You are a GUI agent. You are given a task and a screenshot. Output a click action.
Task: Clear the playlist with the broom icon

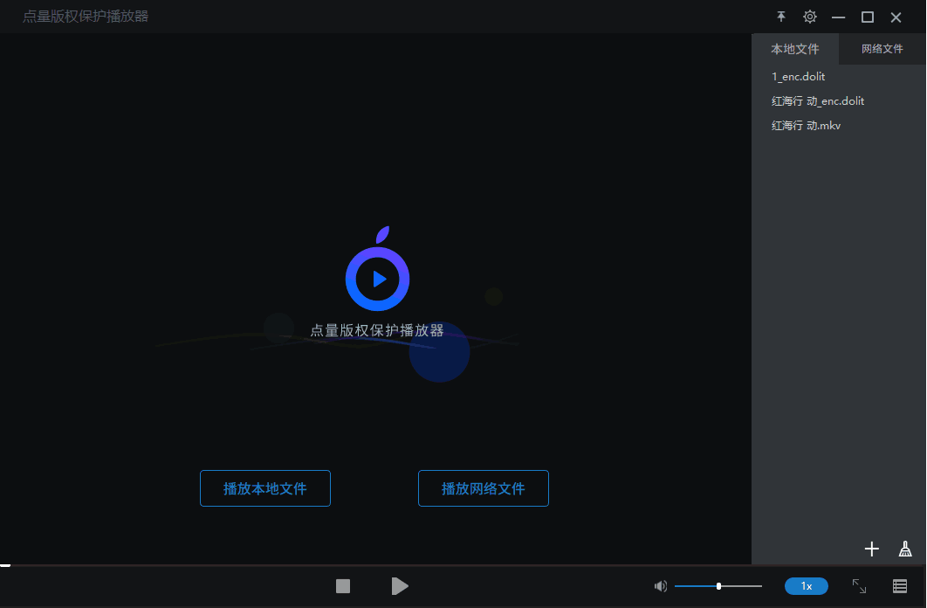coord(905,549)
